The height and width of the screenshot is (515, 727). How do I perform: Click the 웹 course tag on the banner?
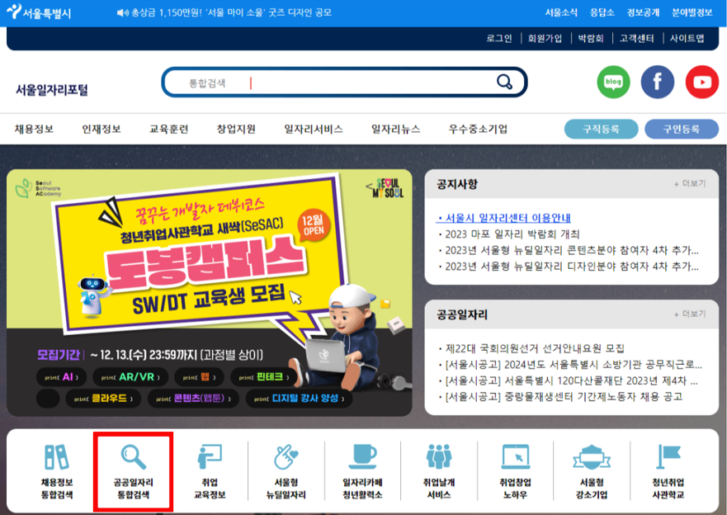tap(199, 377)
